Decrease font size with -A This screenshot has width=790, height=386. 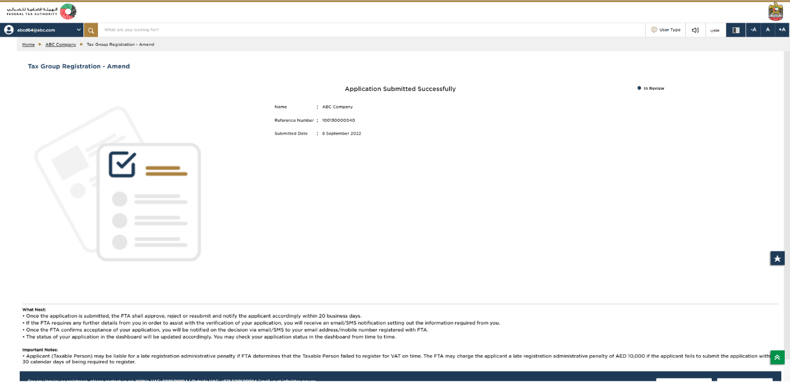(x=753, y=30)
